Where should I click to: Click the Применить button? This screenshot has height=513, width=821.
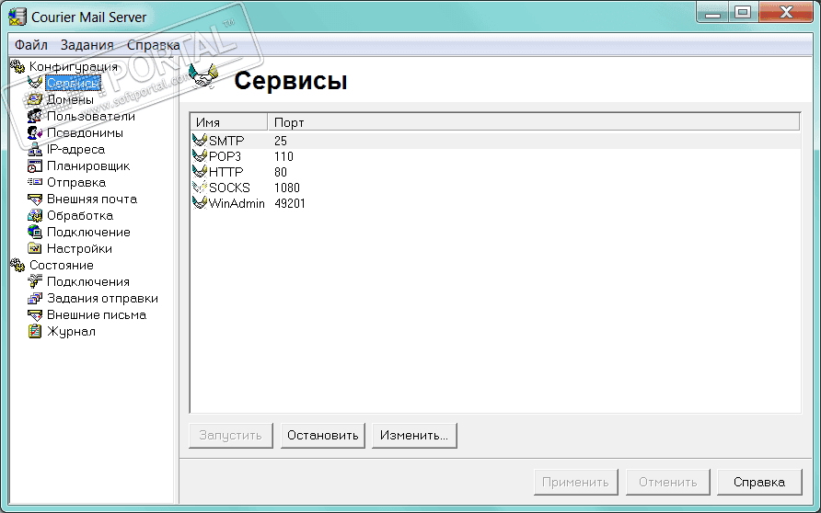575,482
